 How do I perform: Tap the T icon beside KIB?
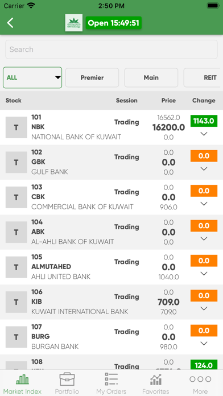16,302
